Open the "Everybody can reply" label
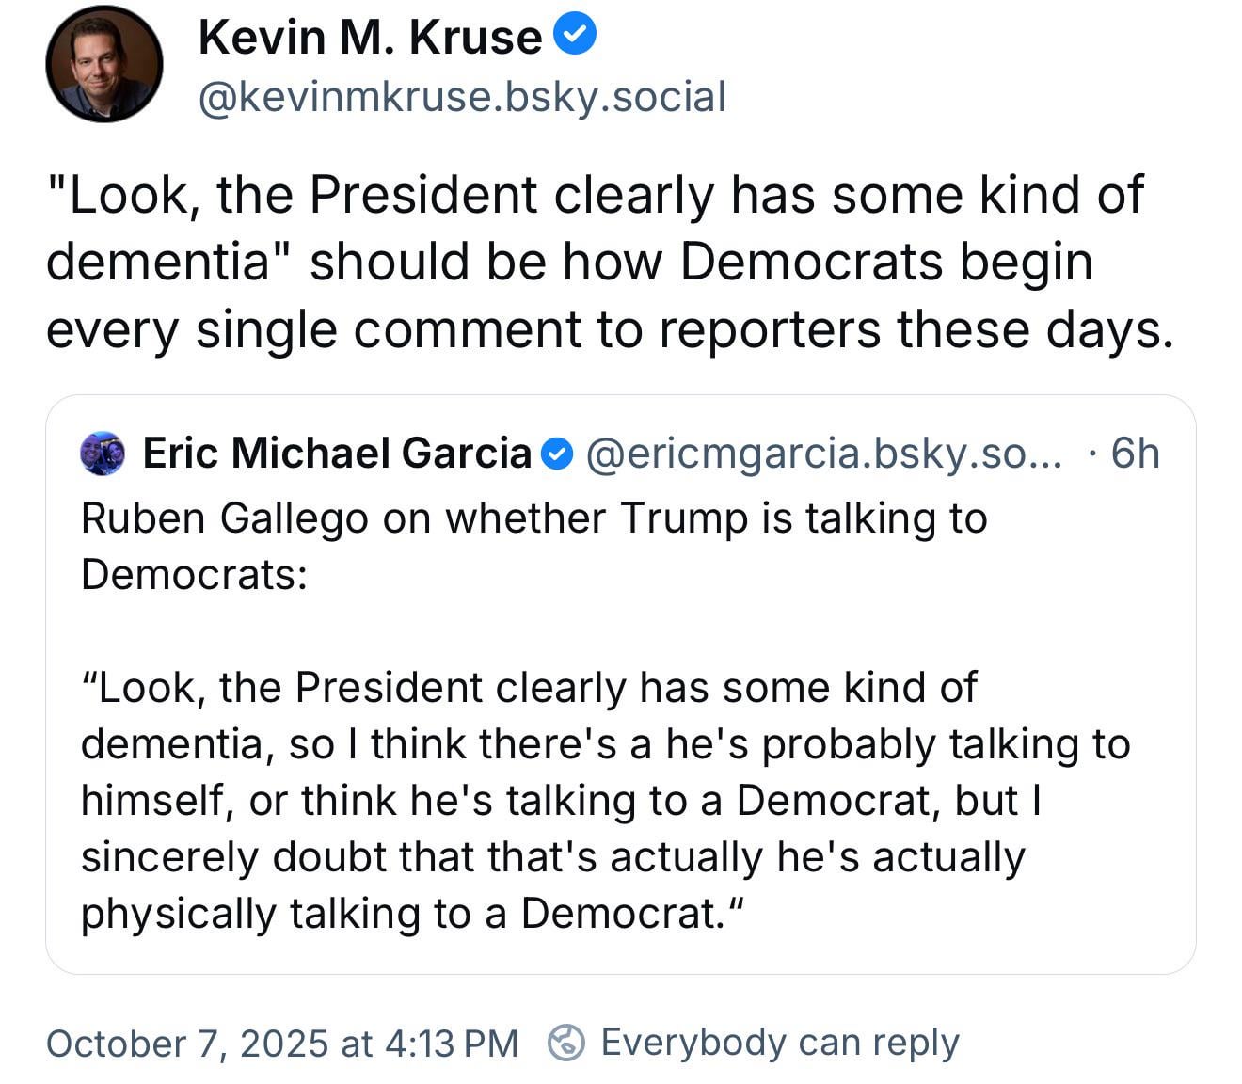Image resolution: width=1242 pixels, height=1084 pixels. click(779, 1043)
